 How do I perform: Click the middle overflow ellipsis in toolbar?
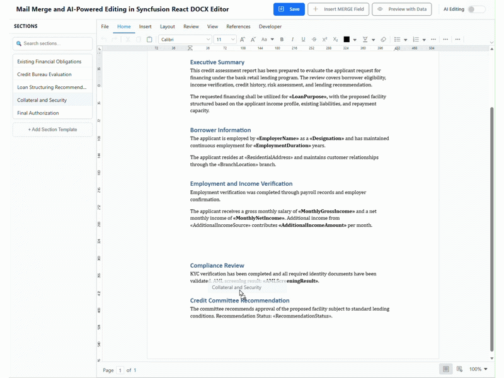[445, 40]
